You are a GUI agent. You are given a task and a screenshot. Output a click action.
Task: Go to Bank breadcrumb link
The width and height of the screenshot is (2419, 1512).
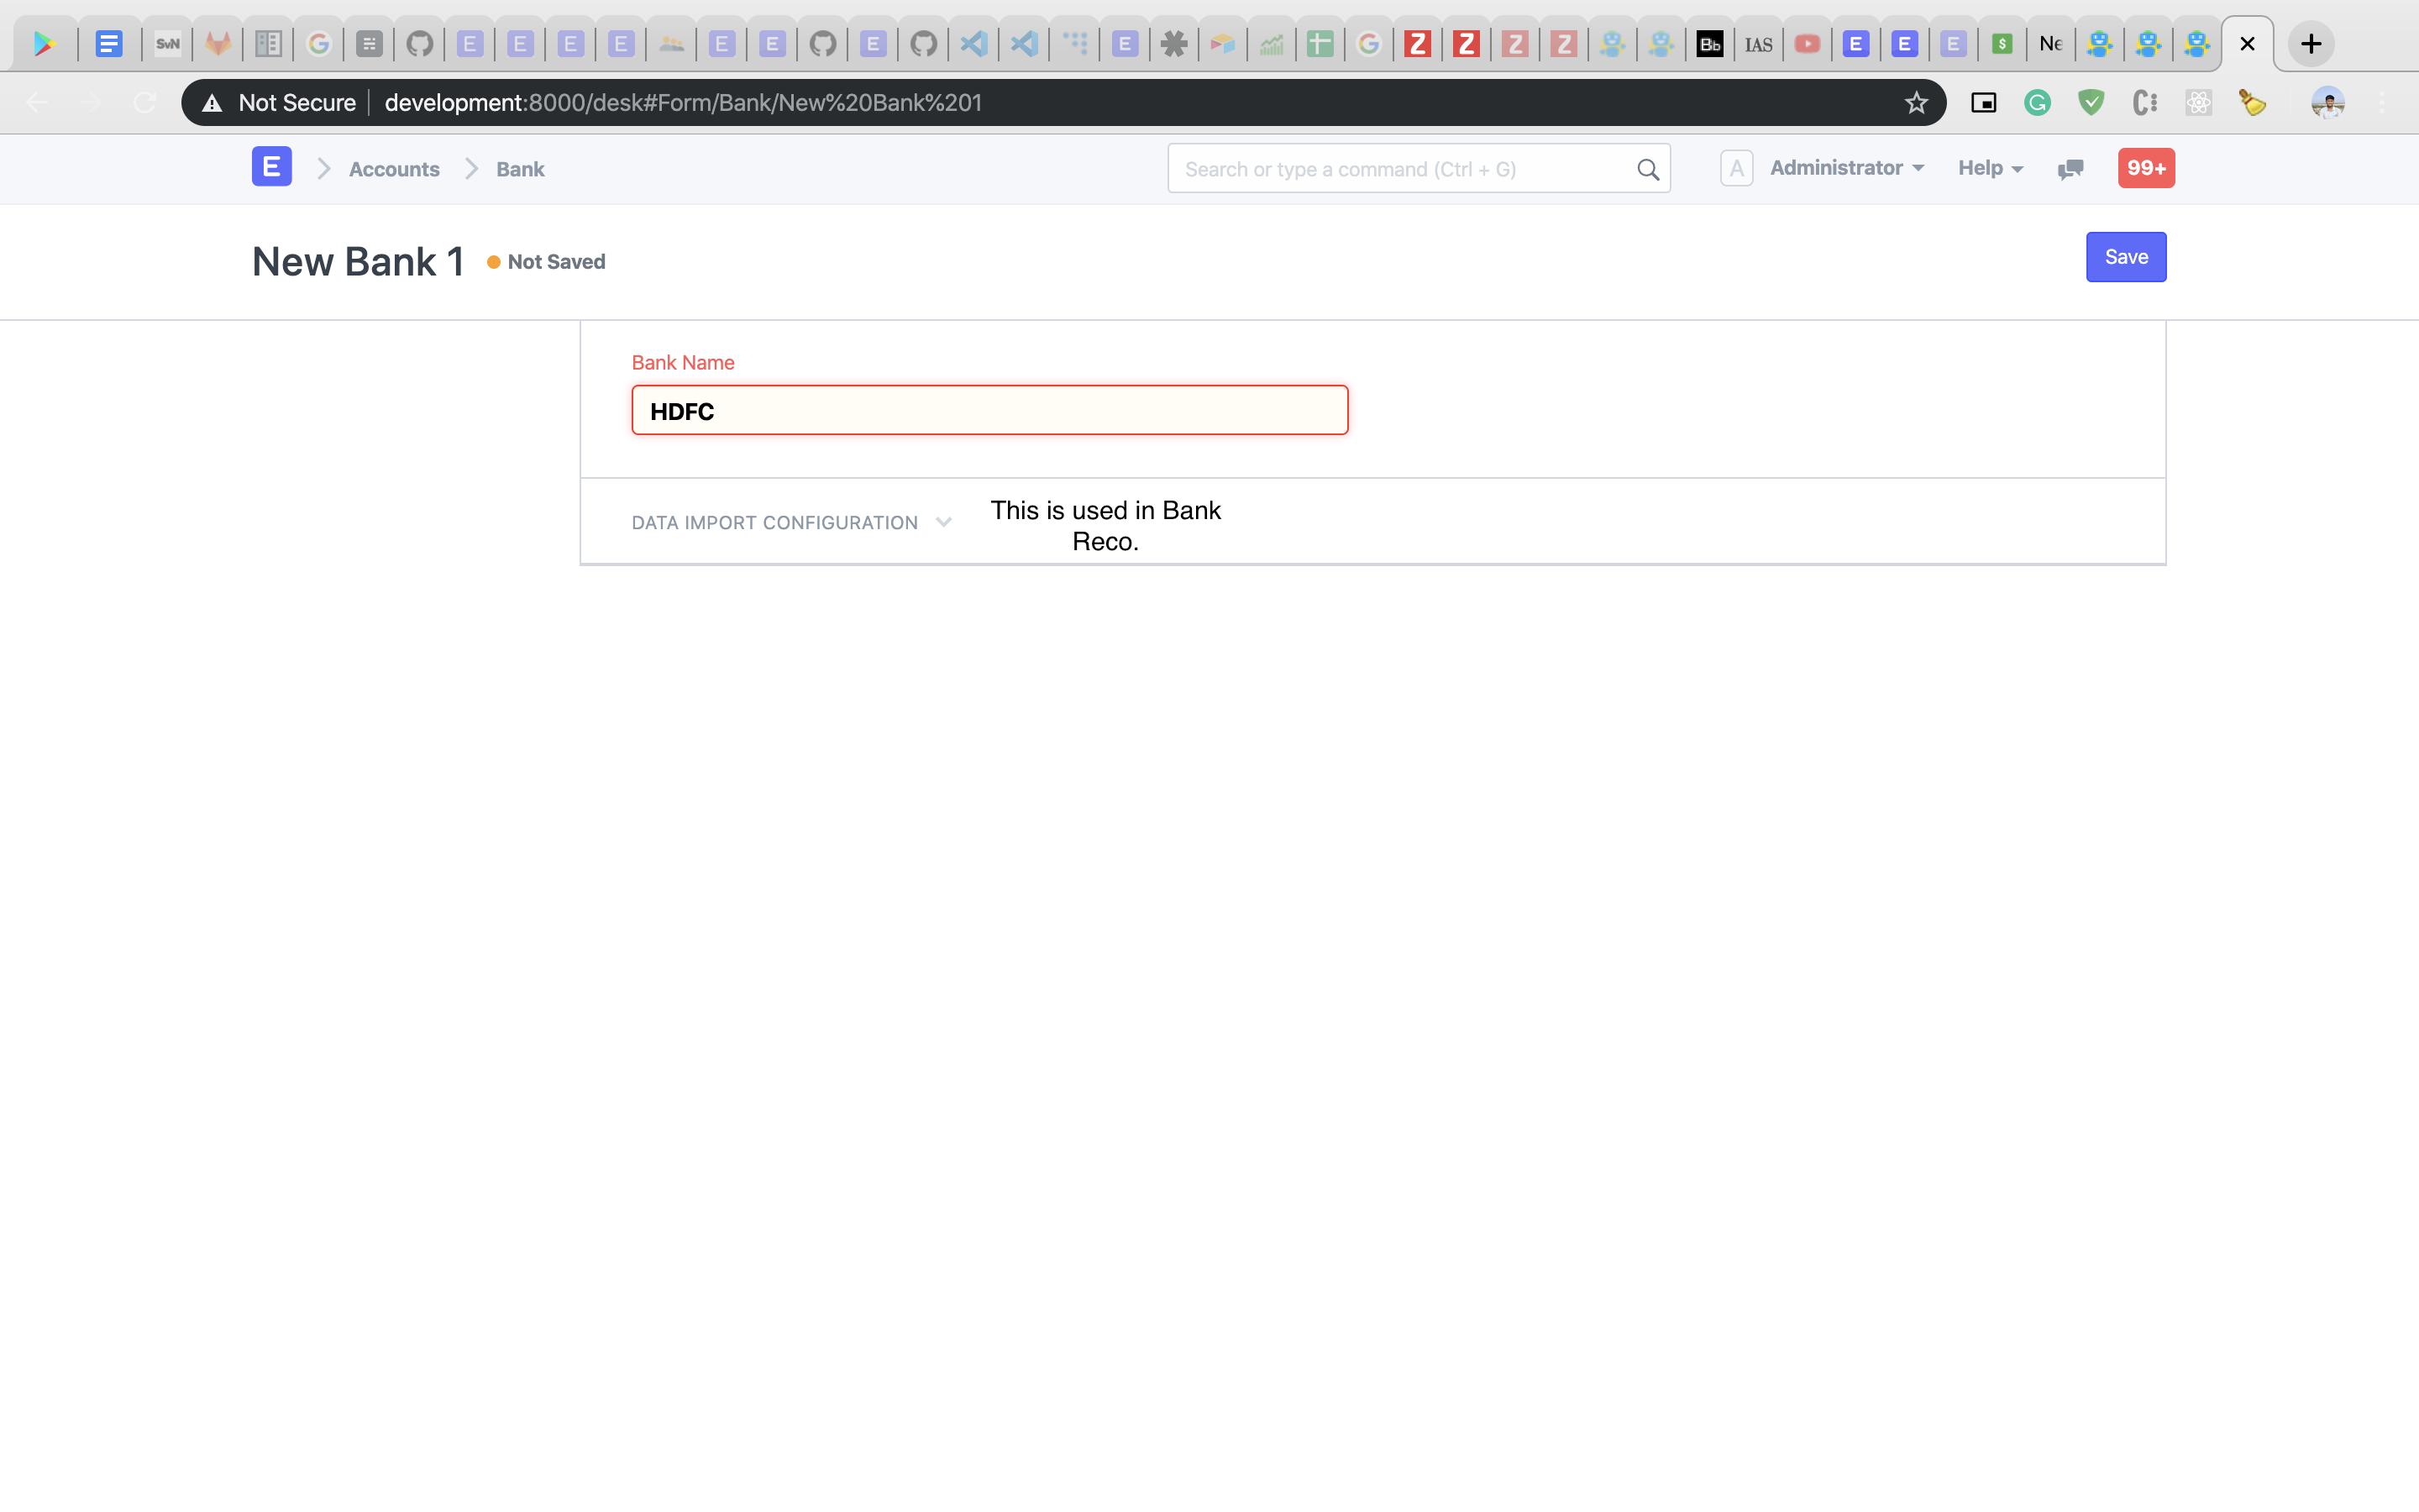520,169
